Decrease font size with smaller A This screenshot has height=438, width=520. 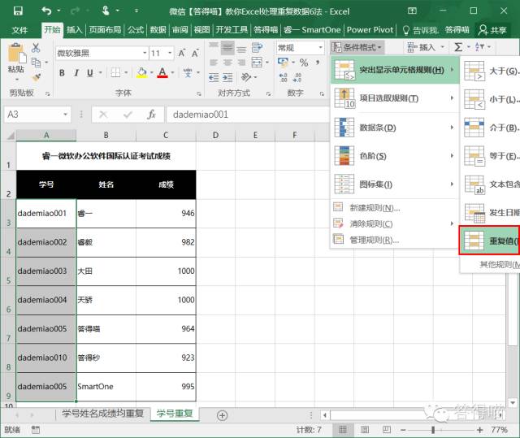pos(195,53)
